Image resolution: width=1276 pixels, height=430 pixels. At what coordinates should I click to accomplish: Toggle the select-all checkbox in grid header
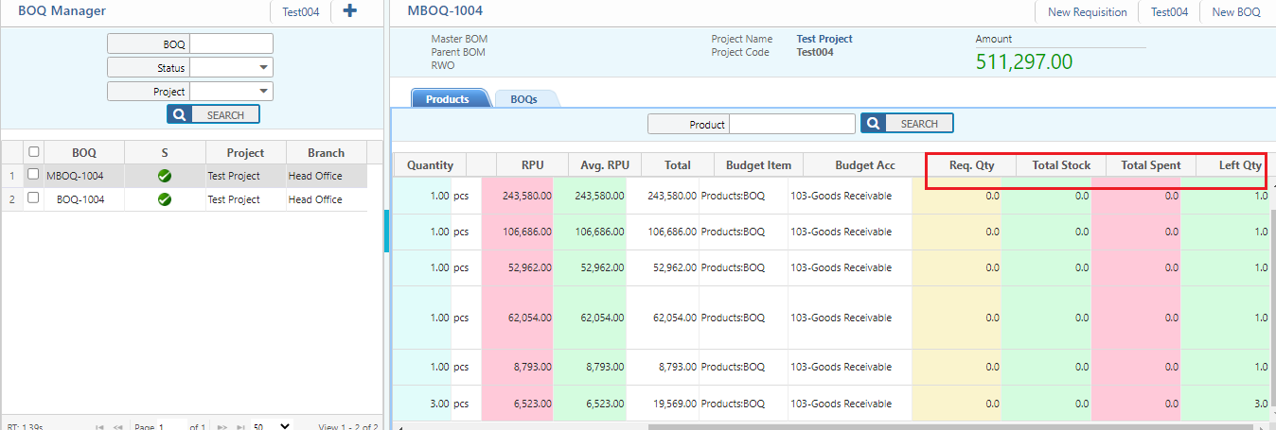(x=34, y=152)
